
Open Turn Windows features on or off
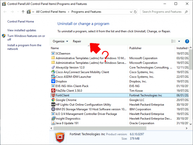point(26,38)
